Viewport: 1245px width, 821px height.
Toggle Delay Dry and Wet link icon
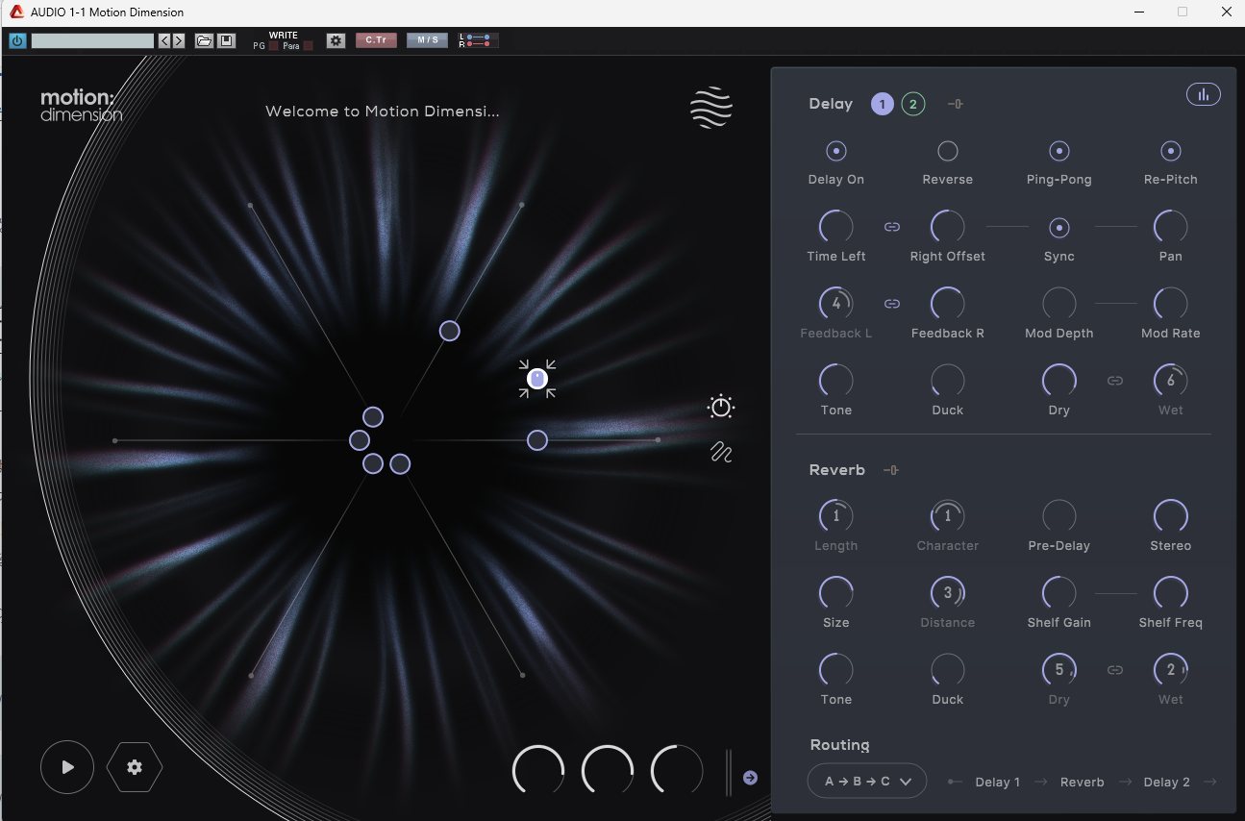[1115, 381]
